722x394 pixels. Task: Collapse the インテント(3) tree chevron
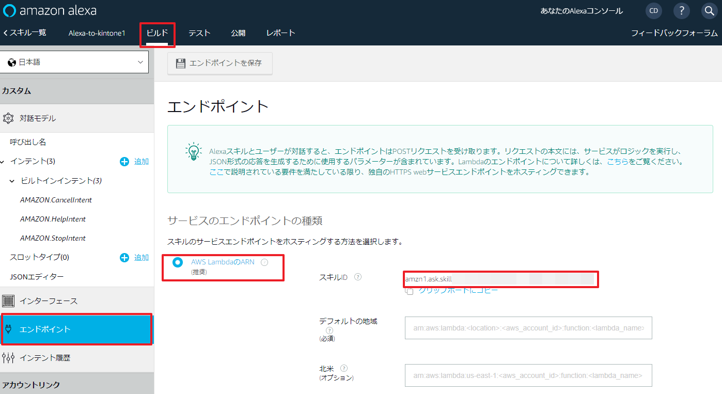tap(3, 162)
